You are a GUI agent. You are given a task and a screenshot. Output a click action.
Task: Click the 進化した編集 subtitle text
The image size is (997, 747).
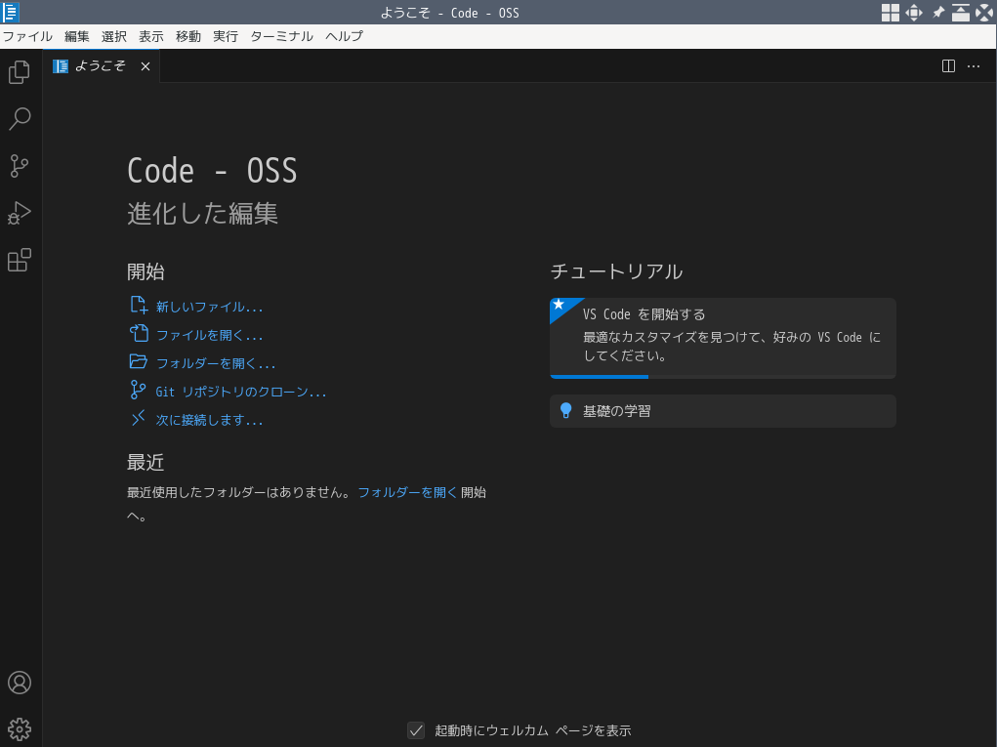203,213
